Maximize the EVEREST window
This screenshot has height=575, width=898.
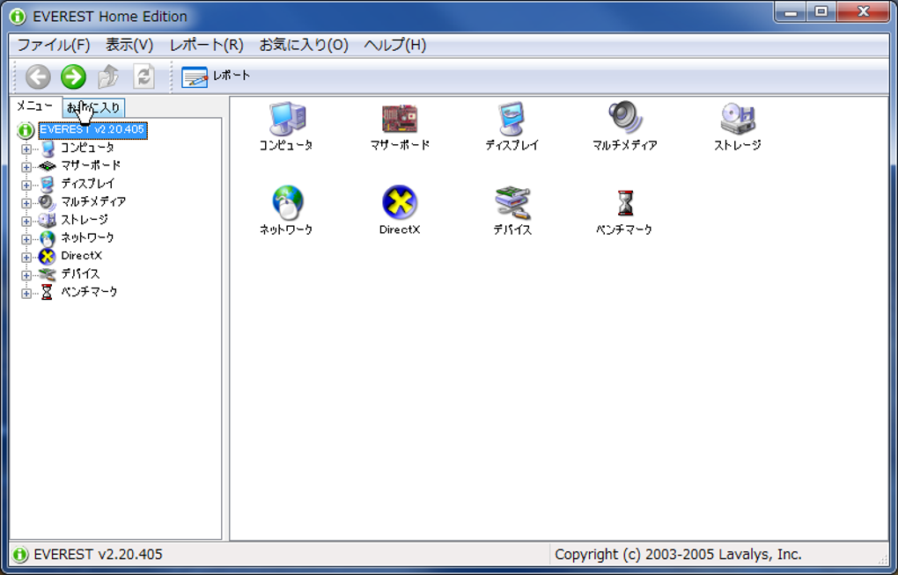coord(821,12)
